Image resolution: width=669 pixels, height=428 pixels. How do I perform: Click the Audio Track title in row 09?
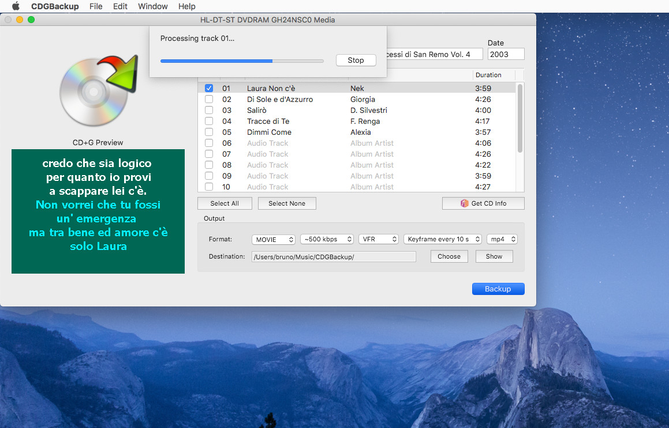(x=267, y=176)
